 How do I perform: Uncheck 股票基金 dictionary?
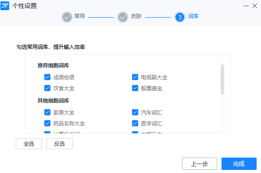(x=135, y=88)
